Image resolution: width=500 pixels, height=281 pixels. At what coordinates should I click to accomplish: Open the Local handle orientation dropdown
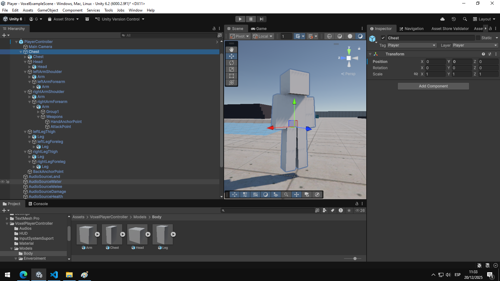click(262, 36)
